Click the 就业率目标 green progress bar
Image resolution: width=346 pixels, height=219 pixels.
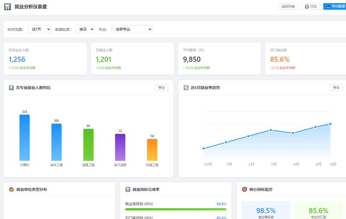(176, 209)
